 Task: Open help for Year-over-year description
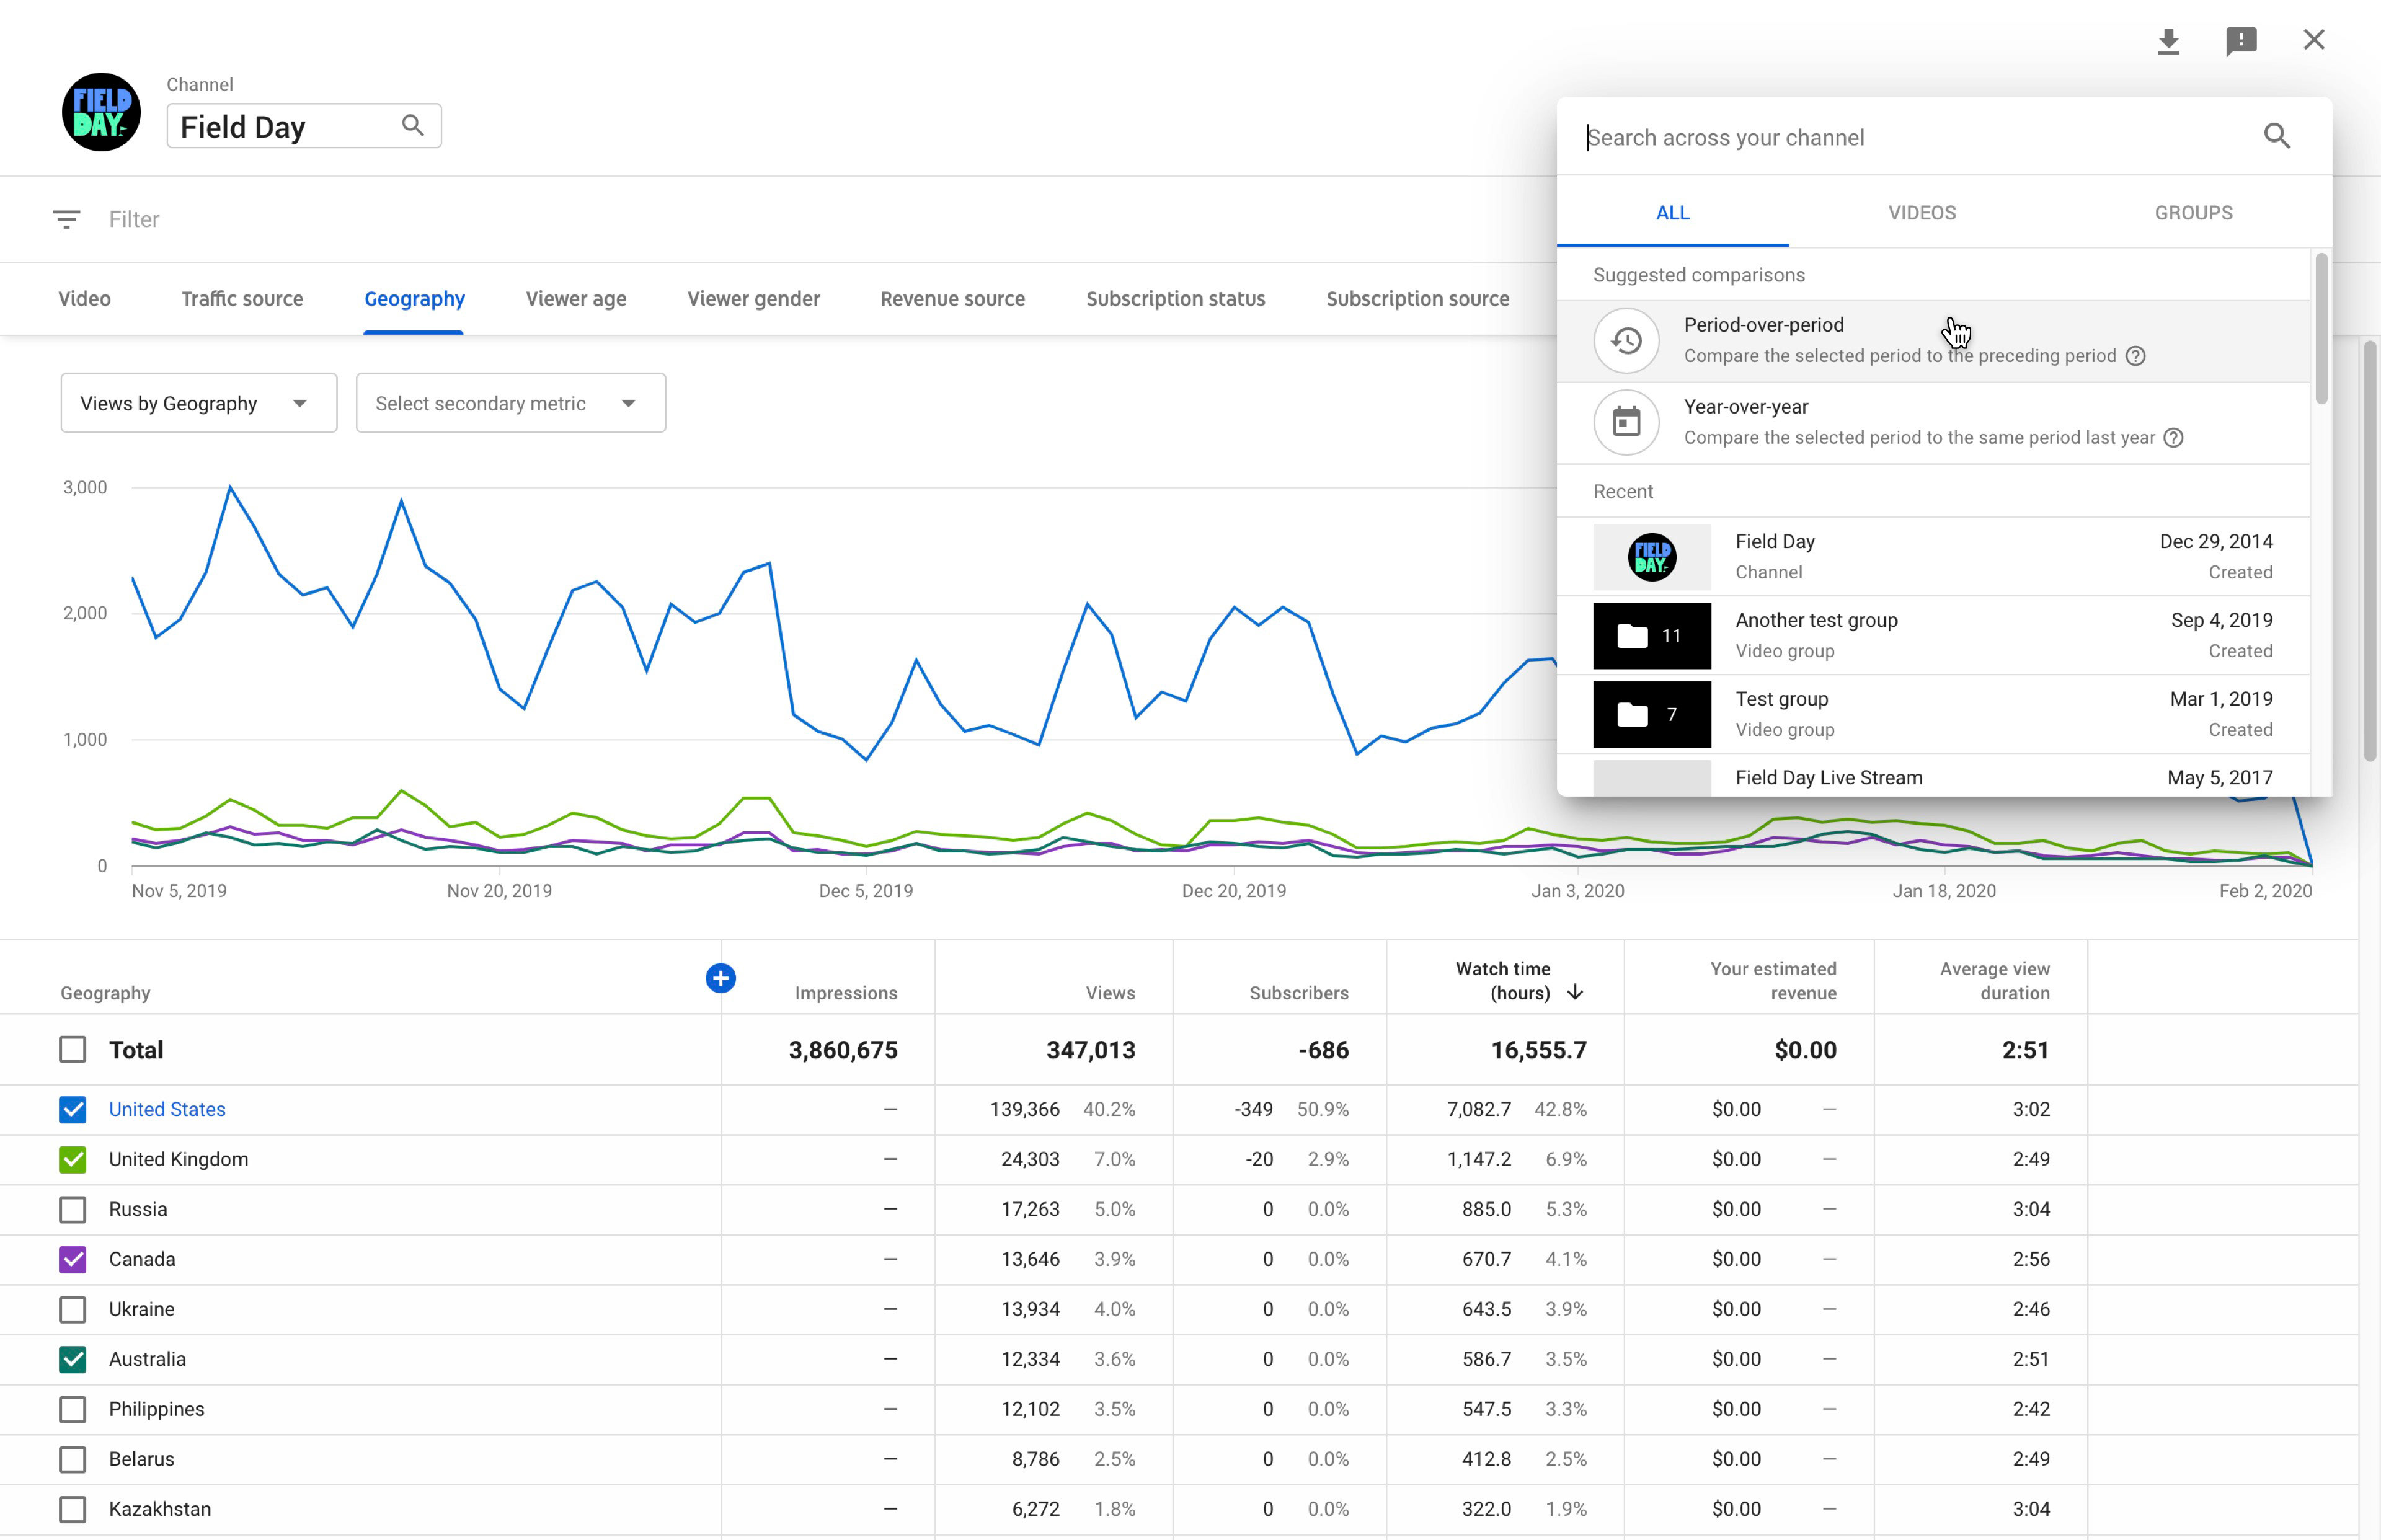pos(2173,438)
